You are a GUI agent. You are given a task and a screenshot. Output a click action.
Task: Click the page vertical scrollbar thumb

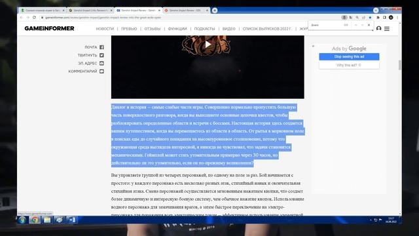(400, 65)
